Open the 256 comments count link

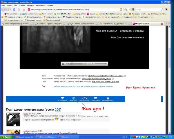57,109
